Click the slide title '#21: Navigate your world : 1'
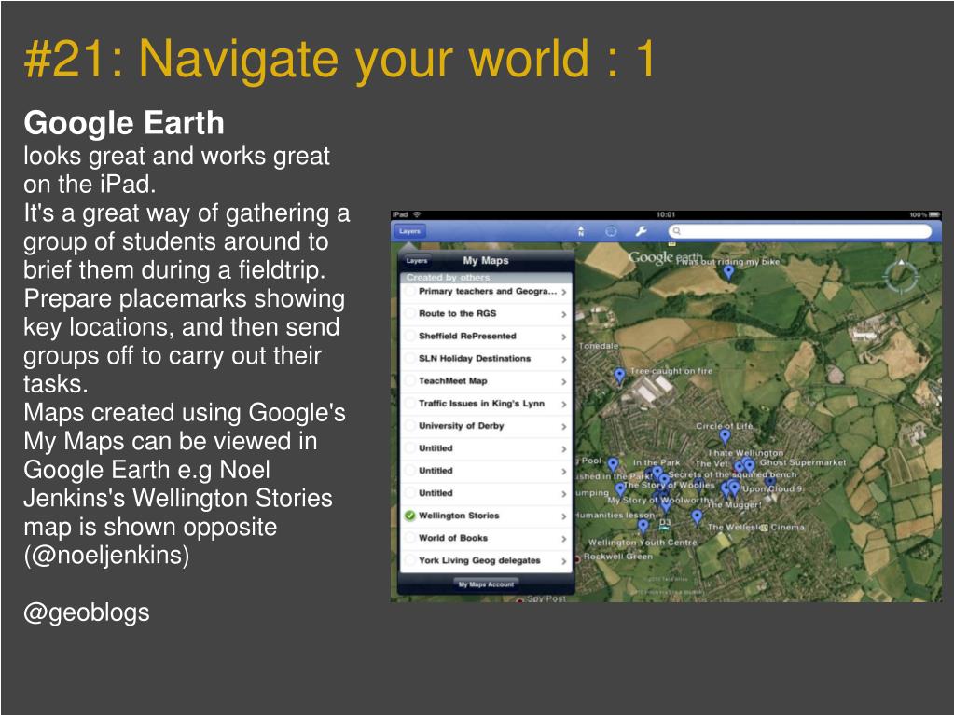Viewport: 954px width, 715px height. coord(339,60)
